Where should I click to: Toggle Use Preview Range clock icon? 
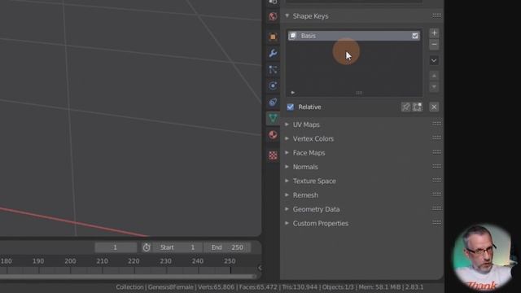click(x=147, y=247)
